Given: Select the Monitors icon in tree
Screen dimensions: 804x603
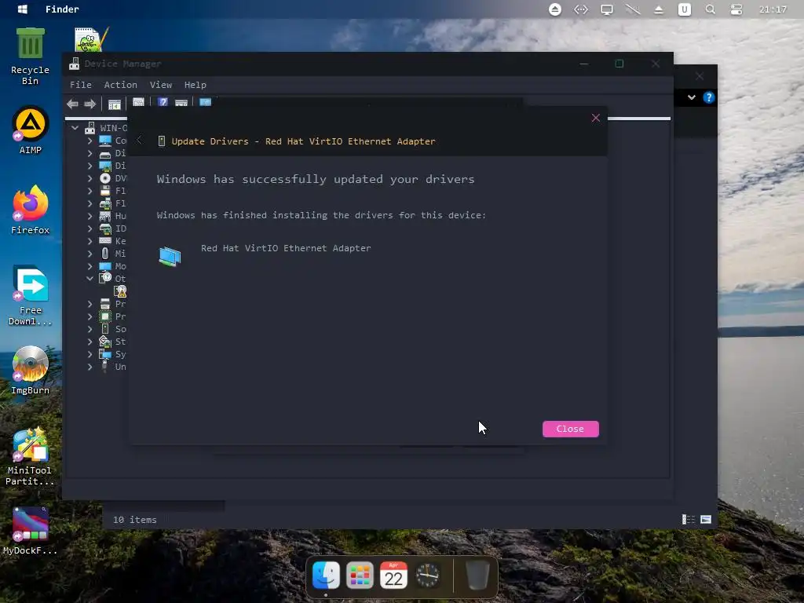Looking at the screenshot, I should click(x=105, y=266).
